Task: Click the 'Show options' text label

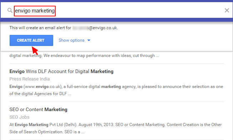Action: point(71,40)
